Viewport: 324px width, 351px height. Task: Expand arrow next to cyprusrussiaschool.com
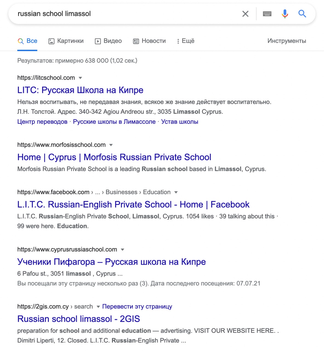point(123,250)
